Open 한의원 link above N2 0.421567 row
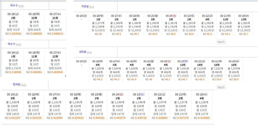Image resolution: width=258 pixels, height=125 pixels. point(17,85)
